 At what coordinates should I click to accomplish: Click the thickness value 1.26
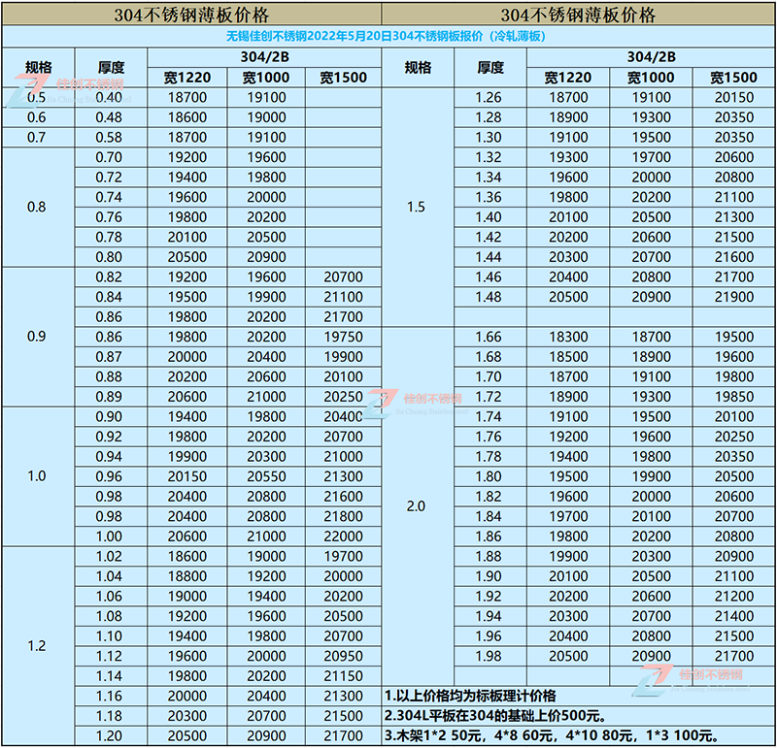[490, 98]
